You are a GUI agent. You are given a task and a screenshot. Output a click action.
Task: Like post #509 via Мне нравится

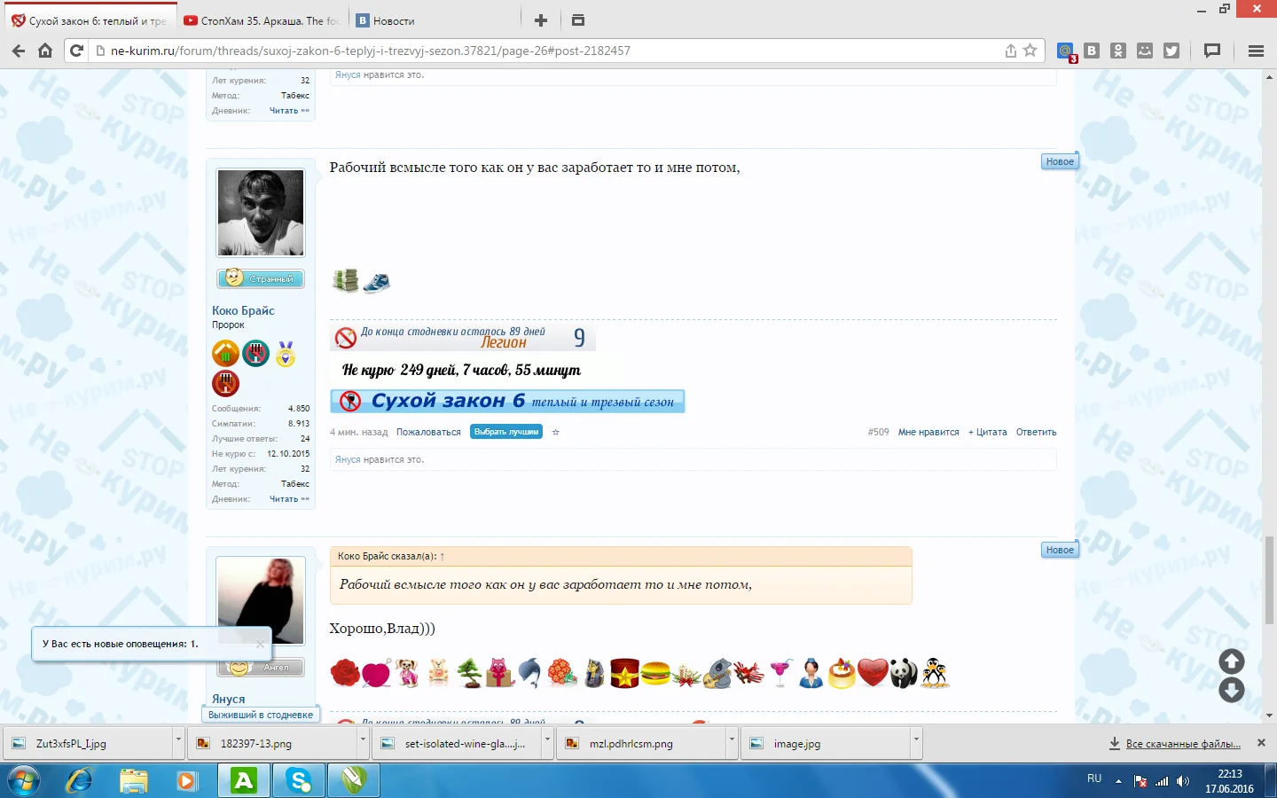coord(928,433)
